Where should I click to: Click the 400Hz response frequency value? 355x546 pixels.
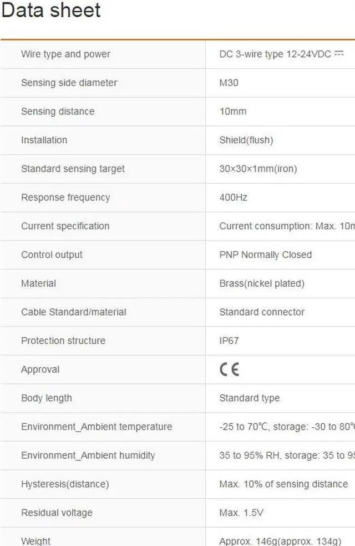[x=234, y=197]
